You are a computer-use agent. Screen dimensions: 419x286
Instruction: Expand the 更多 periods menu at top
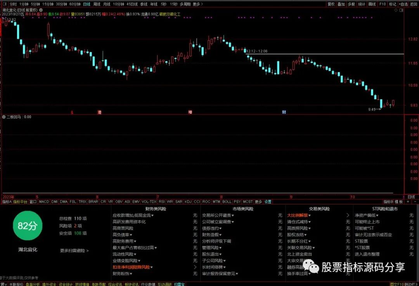pos(198,4)
